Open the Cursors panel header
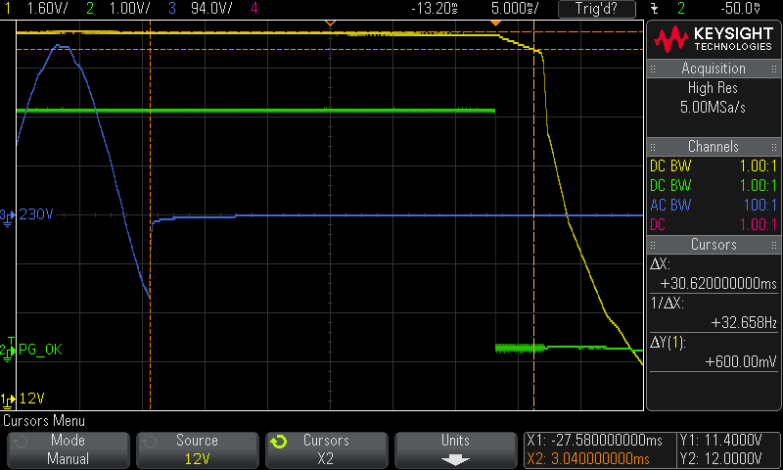783x470 pixels. pos(714,244)
